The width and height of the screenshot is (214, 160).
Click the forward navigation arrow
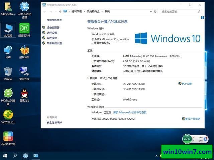coord(51,12)
